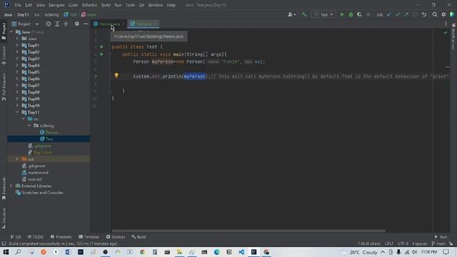Screen dimensions: 457x257
Task: Expand the Day10 folder
Action: [17, 106]
